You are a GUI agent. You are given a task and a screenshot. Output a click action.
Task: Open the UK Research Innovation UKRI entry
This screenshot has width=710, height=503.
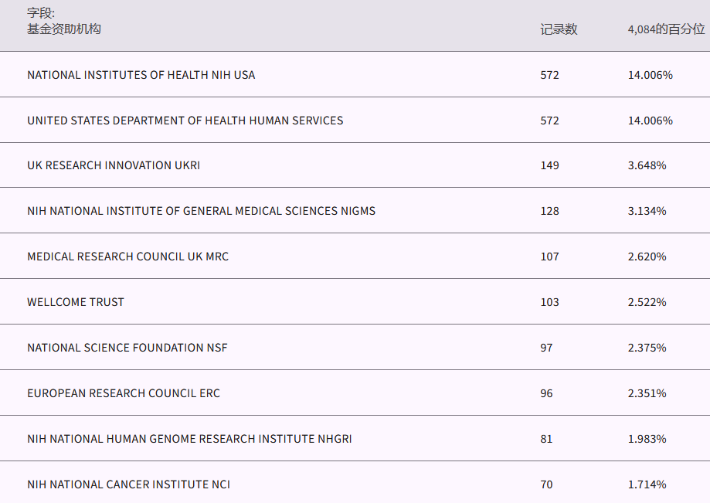click(x=114, y=165)
